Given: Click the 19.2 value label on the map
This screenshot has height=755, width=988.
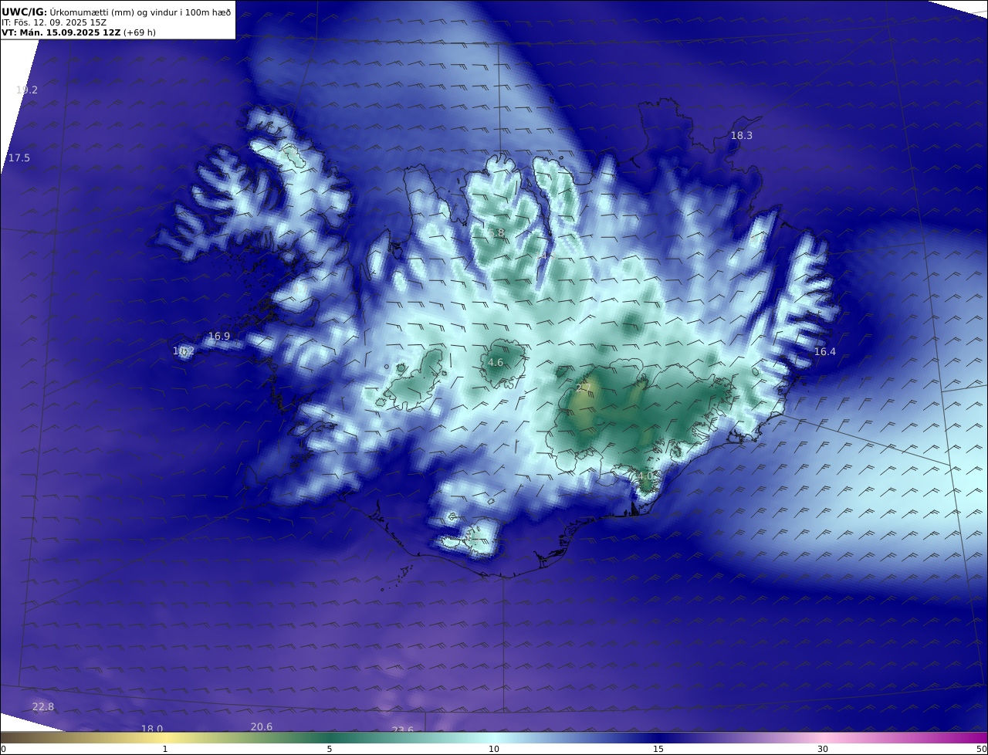Looking at the screenshot, I should (x=27, y=90).
